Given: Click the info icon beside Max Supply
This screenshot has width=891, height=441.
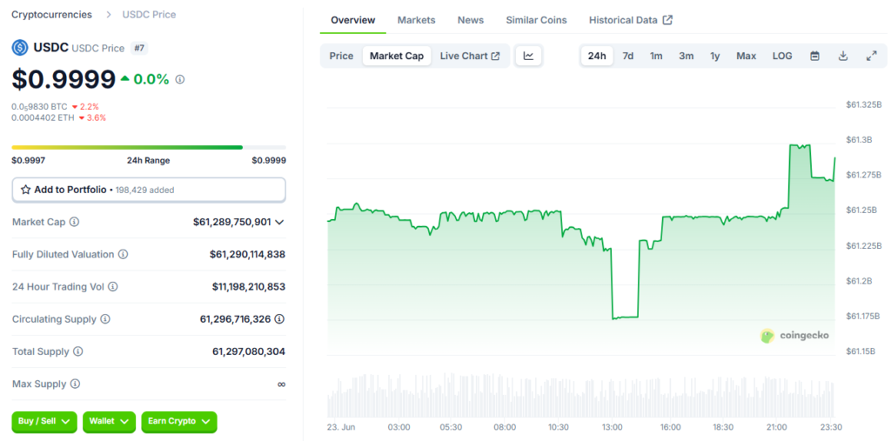Looking at the screenshot, I should 75,384.
